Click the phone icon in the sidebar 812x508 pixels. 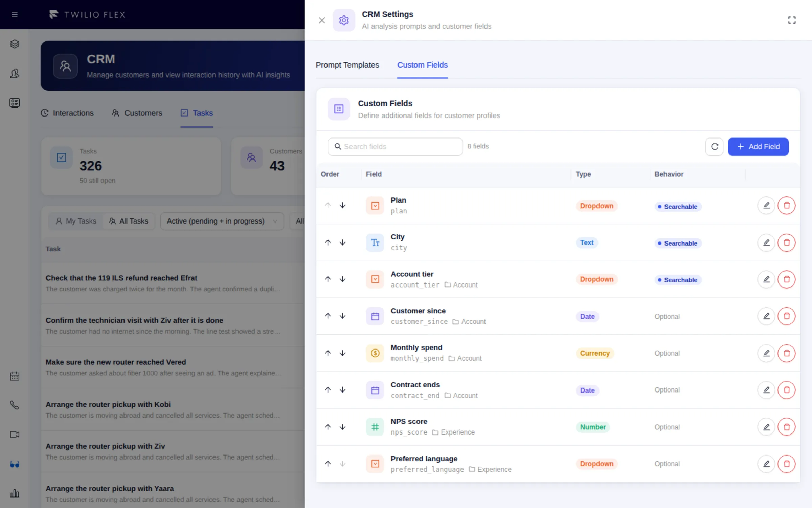coord(15,405)
